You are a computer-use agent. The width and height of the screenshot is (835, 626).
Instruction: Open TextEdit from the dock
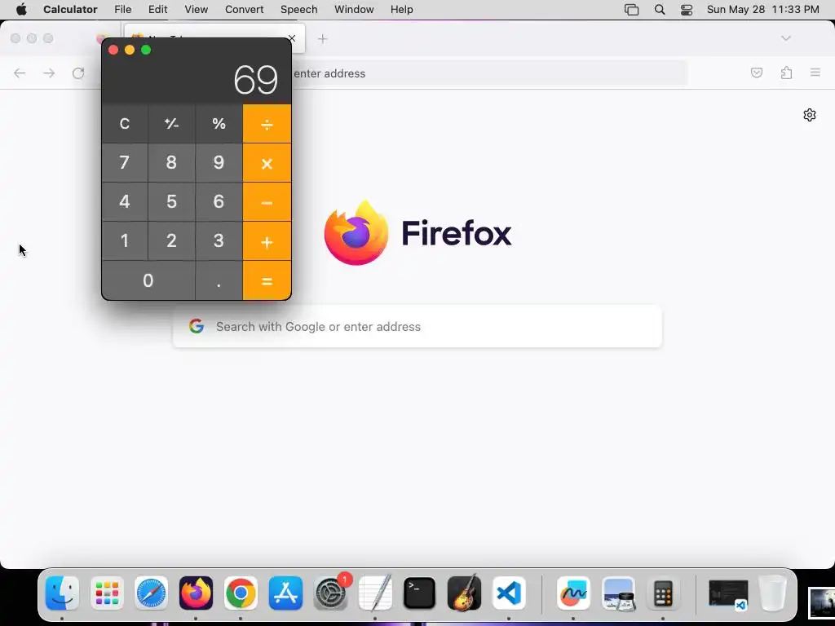[x=375, y=593]
